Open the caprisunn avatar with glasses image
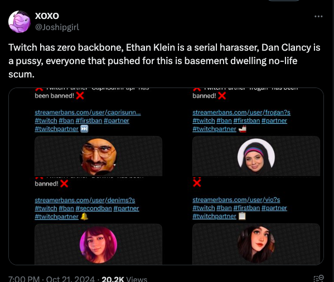This screenshot has width=334, height=282. point(98,157)
